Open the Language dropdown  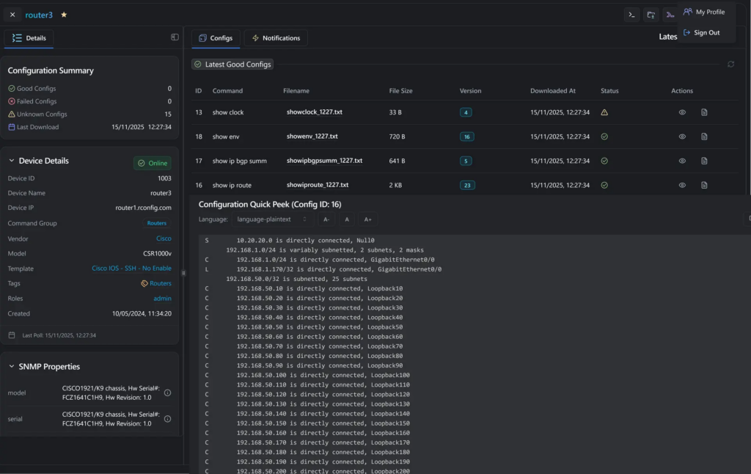[x=272, y=219]
